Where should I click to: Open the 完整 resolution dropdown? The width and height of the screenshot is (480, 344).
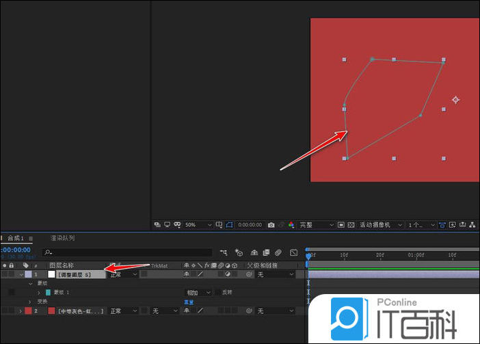(316, 224)
